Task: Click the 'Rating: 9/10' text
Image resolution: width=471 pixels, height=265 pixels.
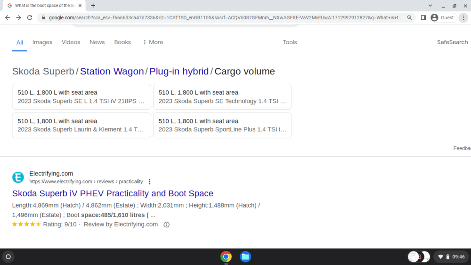Action: pos(60,225)
